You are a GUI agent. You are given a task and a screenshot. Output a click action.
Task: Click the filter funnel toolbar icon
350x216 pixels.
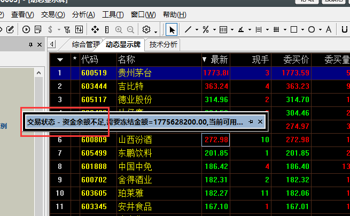(x=67, y=29)
